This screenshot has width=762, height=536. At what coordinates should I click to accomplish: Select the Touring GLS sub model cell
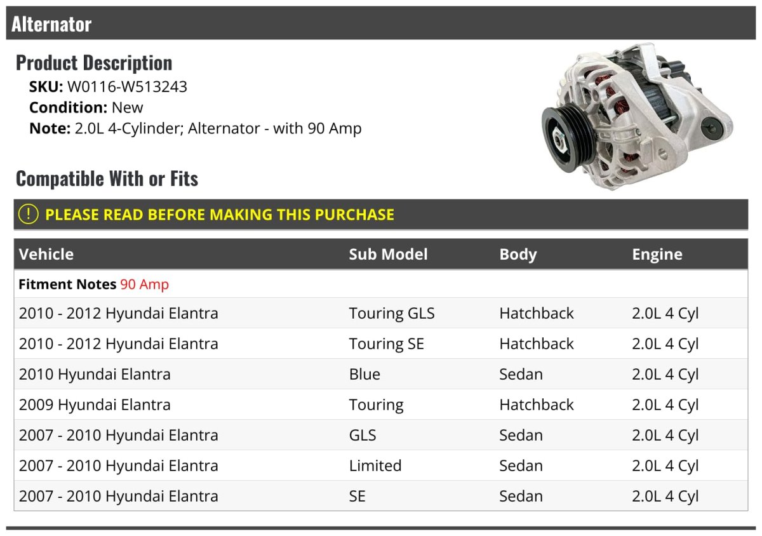[x=391, y=313]
